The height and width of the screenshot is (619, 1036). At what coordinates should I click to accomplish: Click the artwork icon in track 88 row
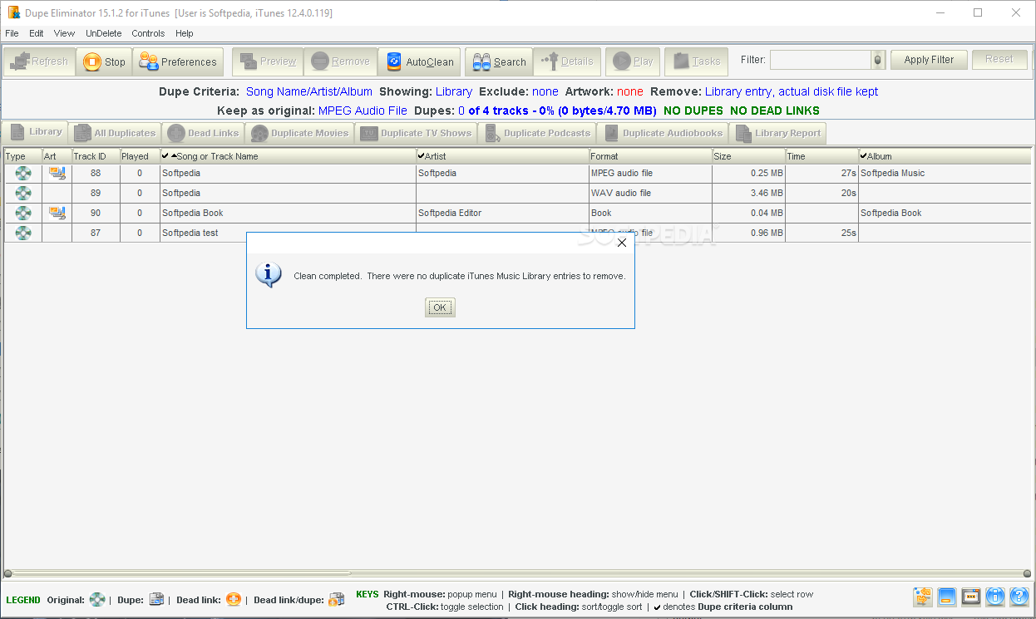pyautogui.click(x=57, y=173)
